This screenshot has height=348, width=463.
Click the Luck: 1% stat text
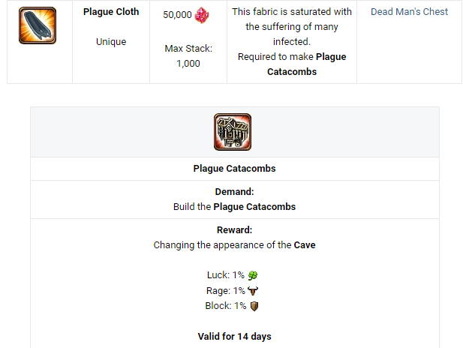point(226,275)
